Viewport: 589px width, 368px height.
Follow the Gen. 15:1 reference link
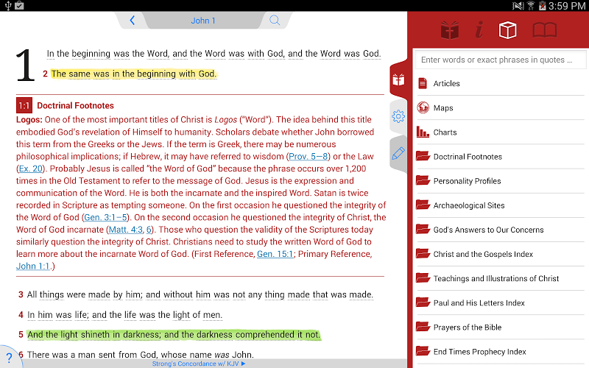pos(275,254)
